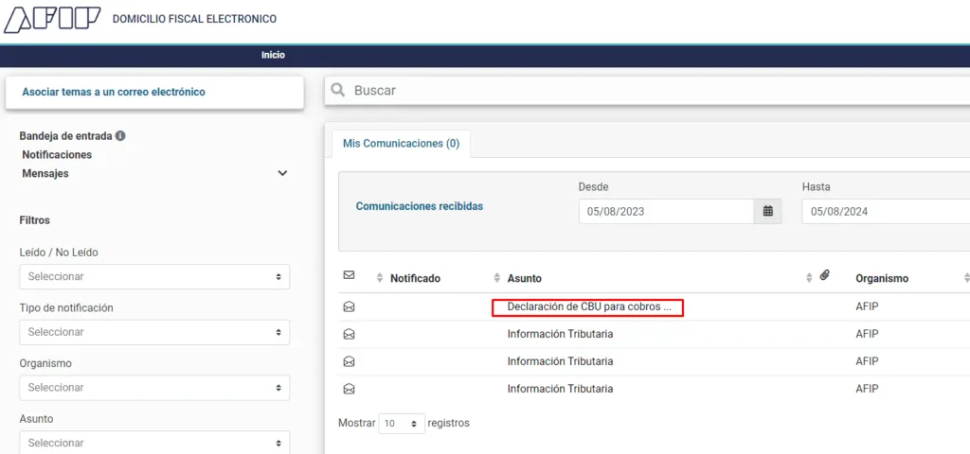Click the Bandeja de entrada heading

(x=65, y=135)
